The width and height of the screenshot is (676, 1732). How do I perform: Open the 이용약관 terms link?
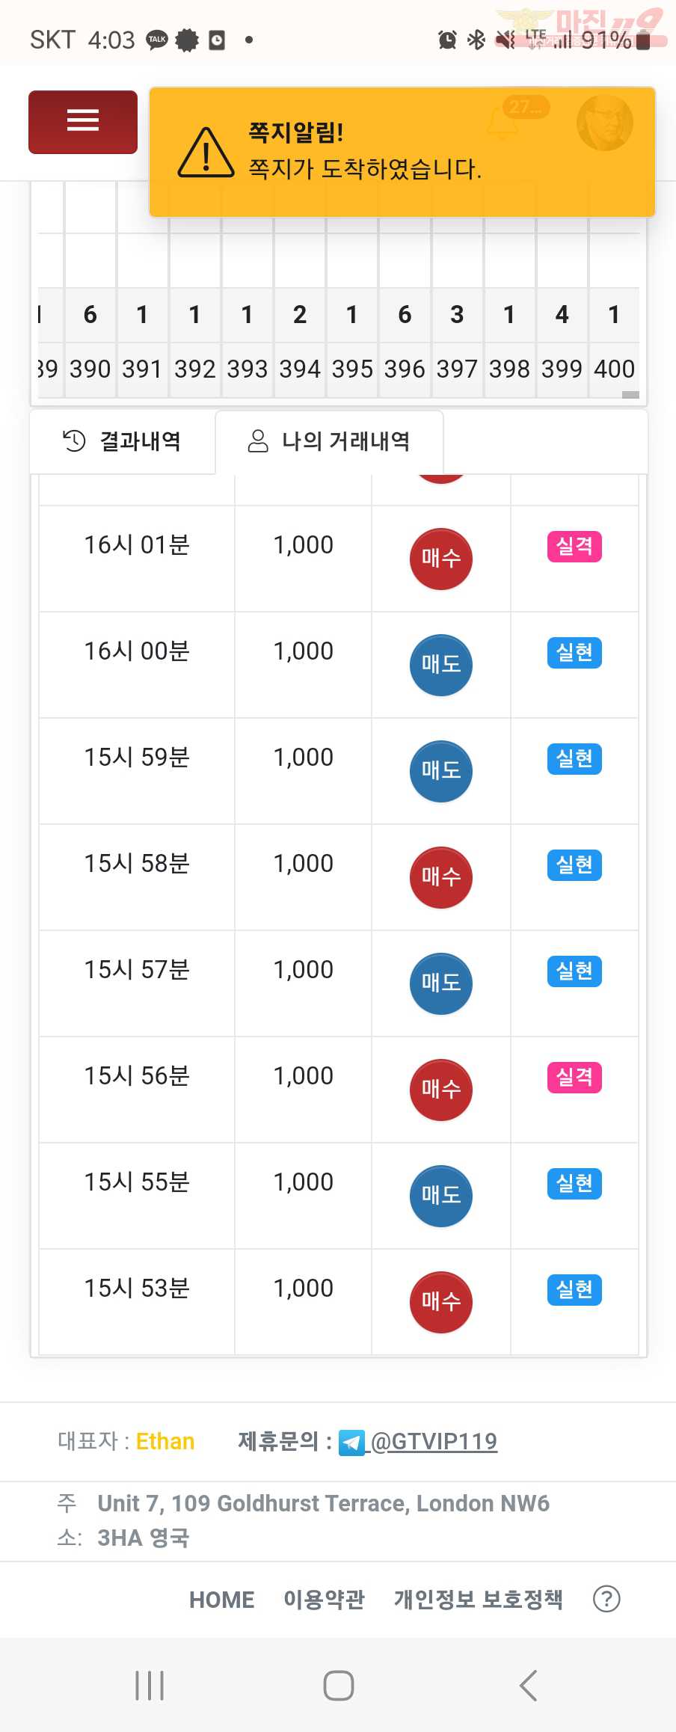pyautogui.click(x=324, y=1600)
